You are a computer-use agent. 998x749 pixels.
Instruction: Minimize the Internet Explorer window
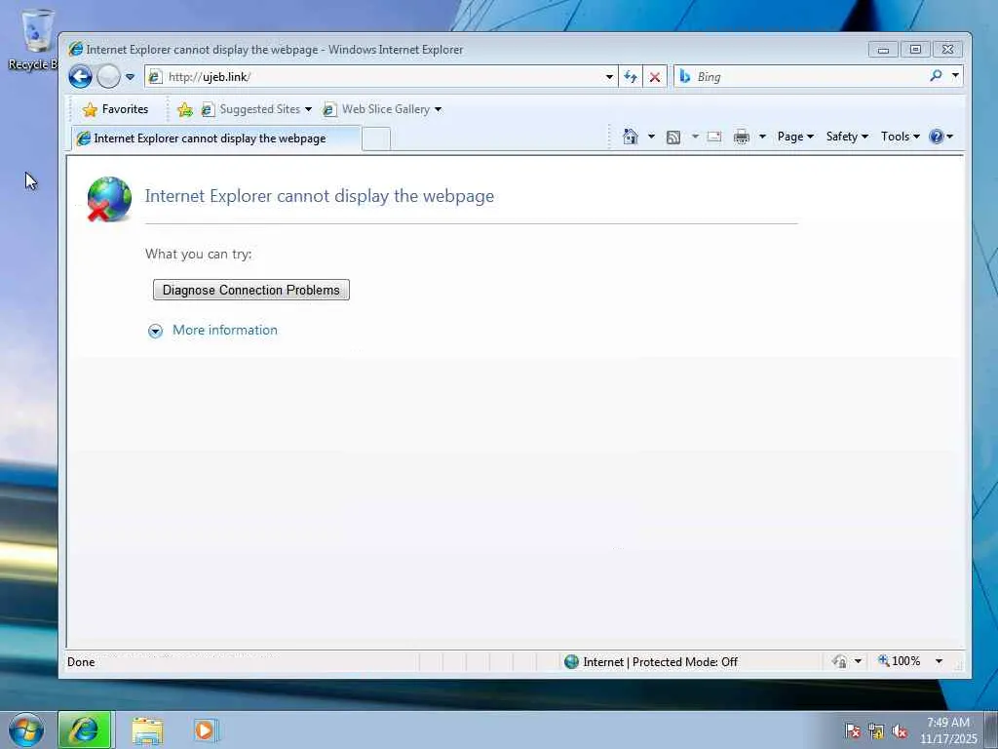click(883, 50)
